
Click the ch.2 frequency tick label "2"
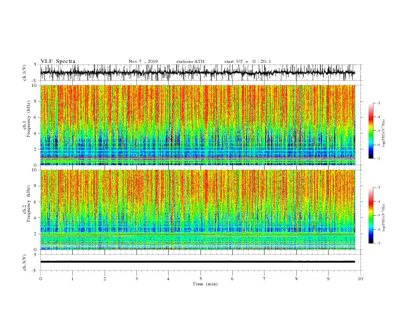pos(35,234)
